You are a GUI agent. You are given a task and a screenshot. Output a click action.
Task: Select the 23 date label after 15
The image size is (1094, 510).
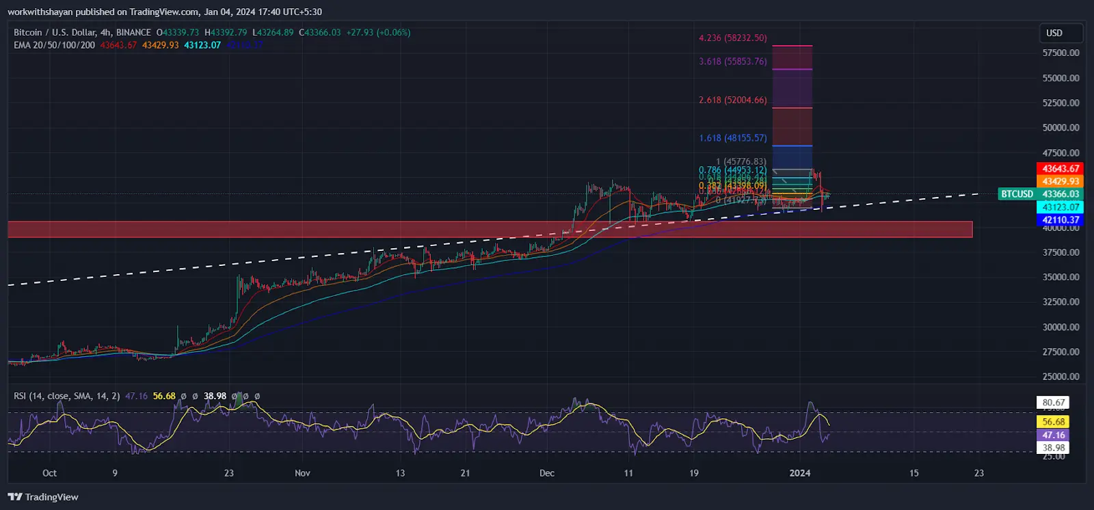pos(979,473)
